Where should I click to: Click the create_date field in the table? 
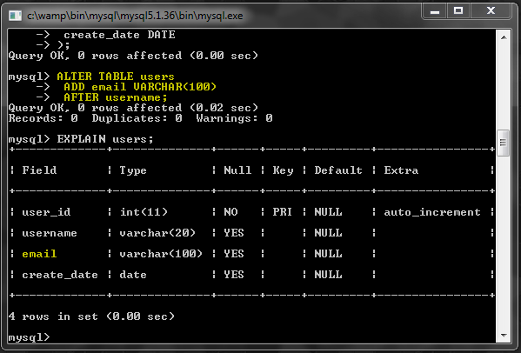pos(60,275)
